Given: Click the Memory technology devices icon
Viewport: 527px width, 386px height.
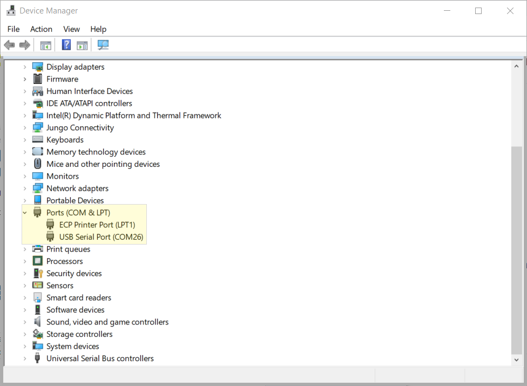Looking at the screenshot, I should pos(38,152).
